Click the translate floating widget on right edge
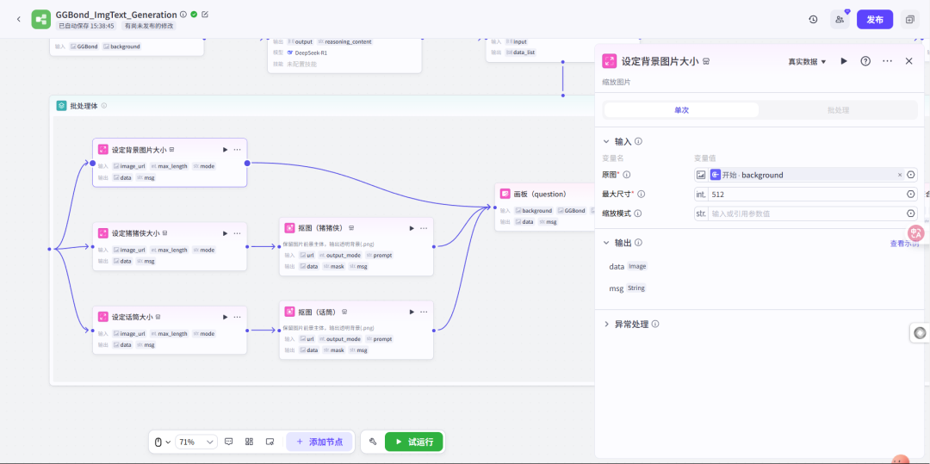 coord(916,233)
